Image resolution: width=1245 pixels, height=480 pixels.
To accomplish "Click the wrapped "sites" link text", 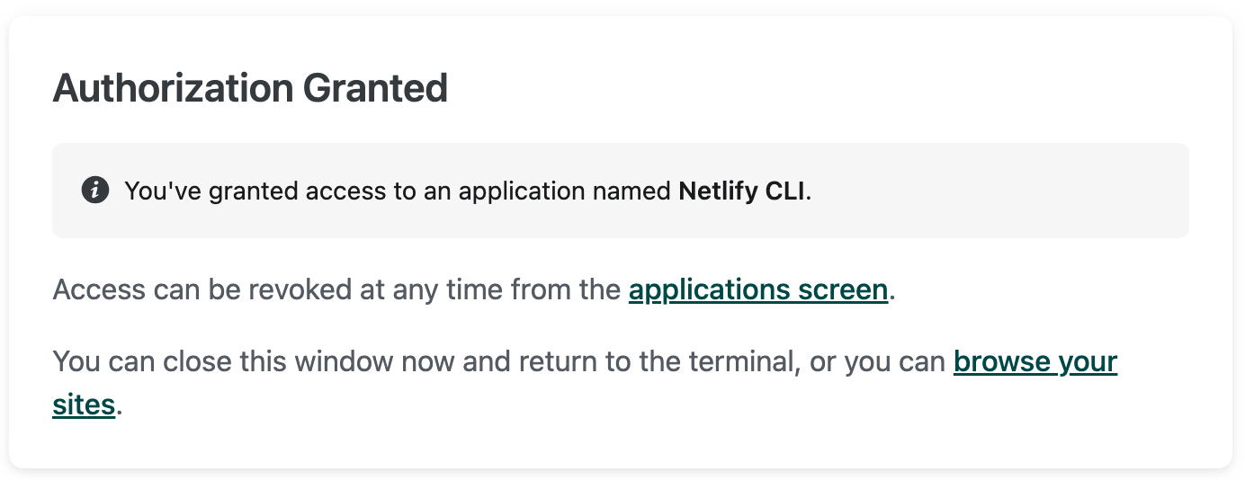I will pos(84,404).
